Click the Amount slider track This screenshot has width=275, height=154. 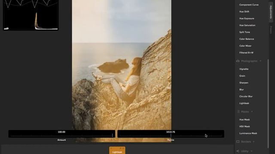coord(61,135)
